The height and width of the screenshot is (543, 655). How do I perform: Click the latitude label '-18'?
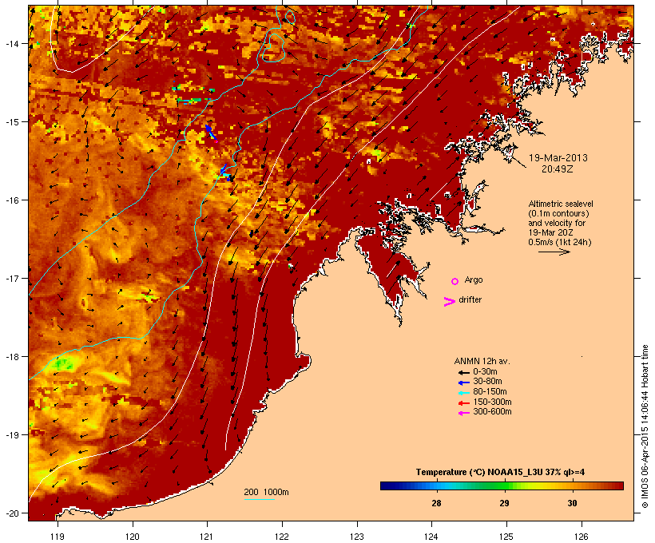click(12, 357)
